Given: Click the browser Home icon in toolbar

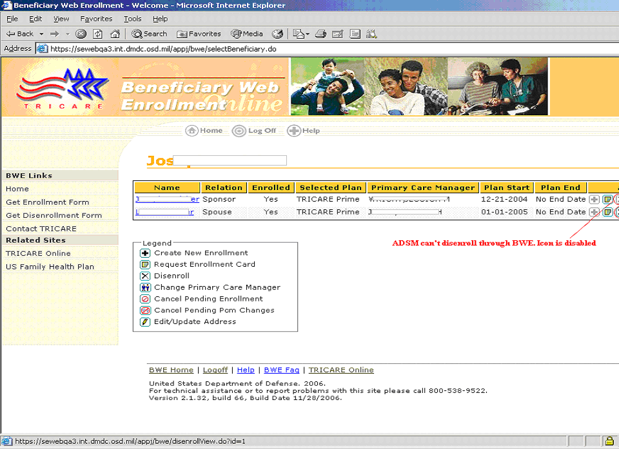Looking at the screenshot, I should click(x=115, y=34).
